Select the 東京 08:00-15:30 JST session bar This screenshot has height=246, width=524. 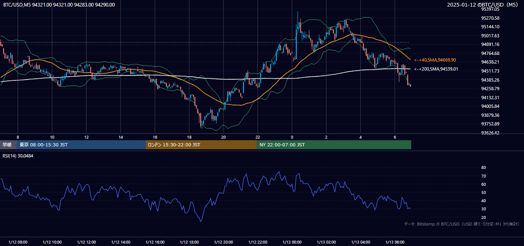coord(82,145)
